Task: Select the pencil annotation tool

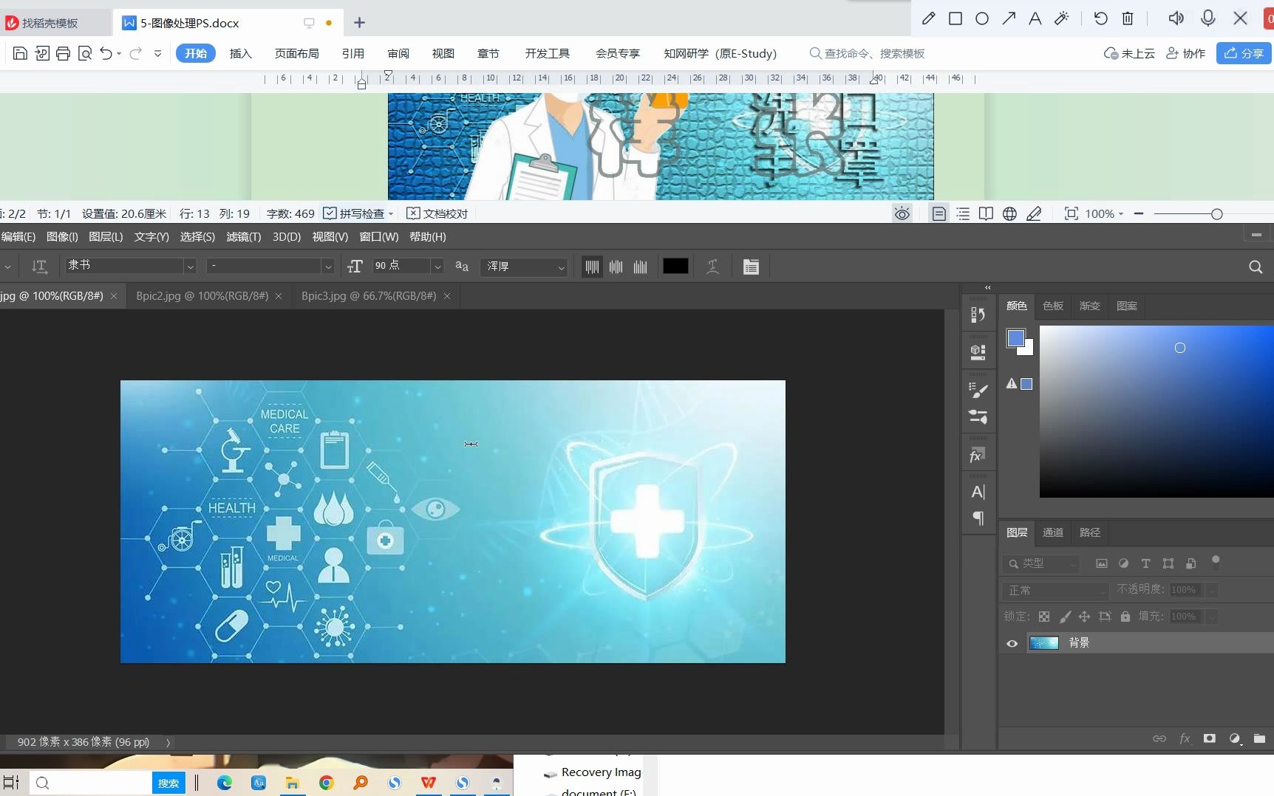Action: (929, 18)
